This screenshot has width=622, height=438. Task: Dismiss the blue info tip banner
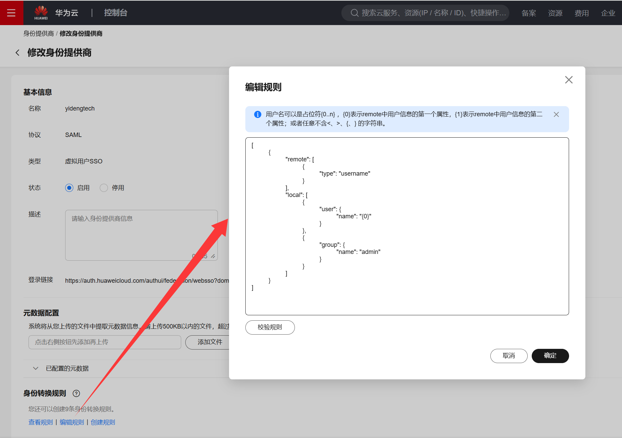coord(556,115)
